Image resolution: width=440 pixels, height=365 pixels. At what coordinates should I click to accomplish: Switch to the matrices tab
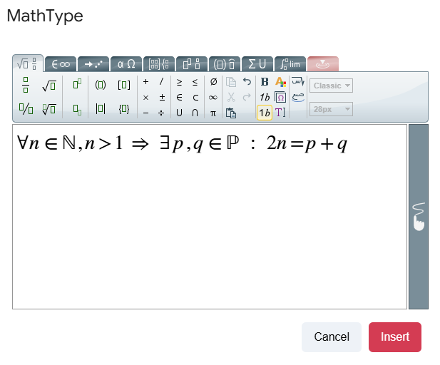click(159, 63)
